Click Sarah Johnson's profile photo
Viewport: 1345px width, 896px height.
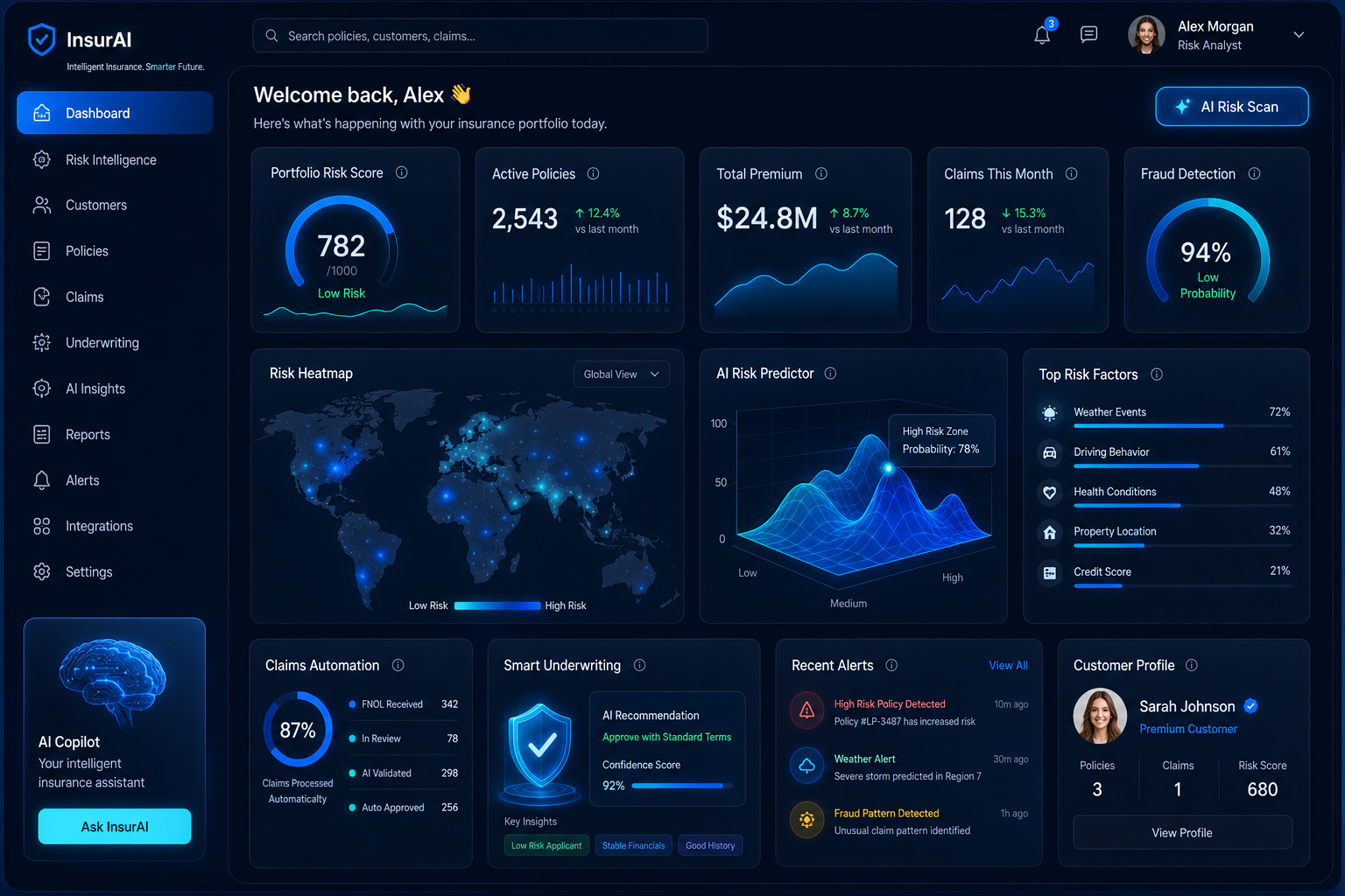1100,716
